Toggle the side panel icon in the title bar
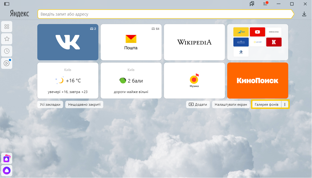 tap(7, 4)
